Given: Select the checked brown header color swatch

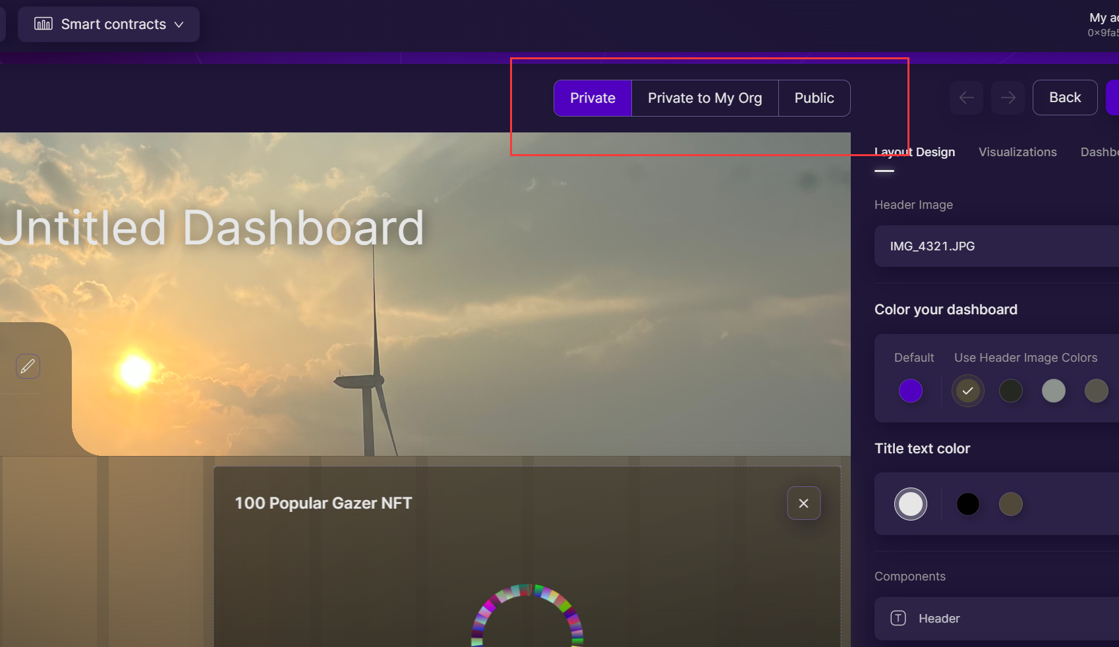Looking at the screenshot, I should point(968,391).
